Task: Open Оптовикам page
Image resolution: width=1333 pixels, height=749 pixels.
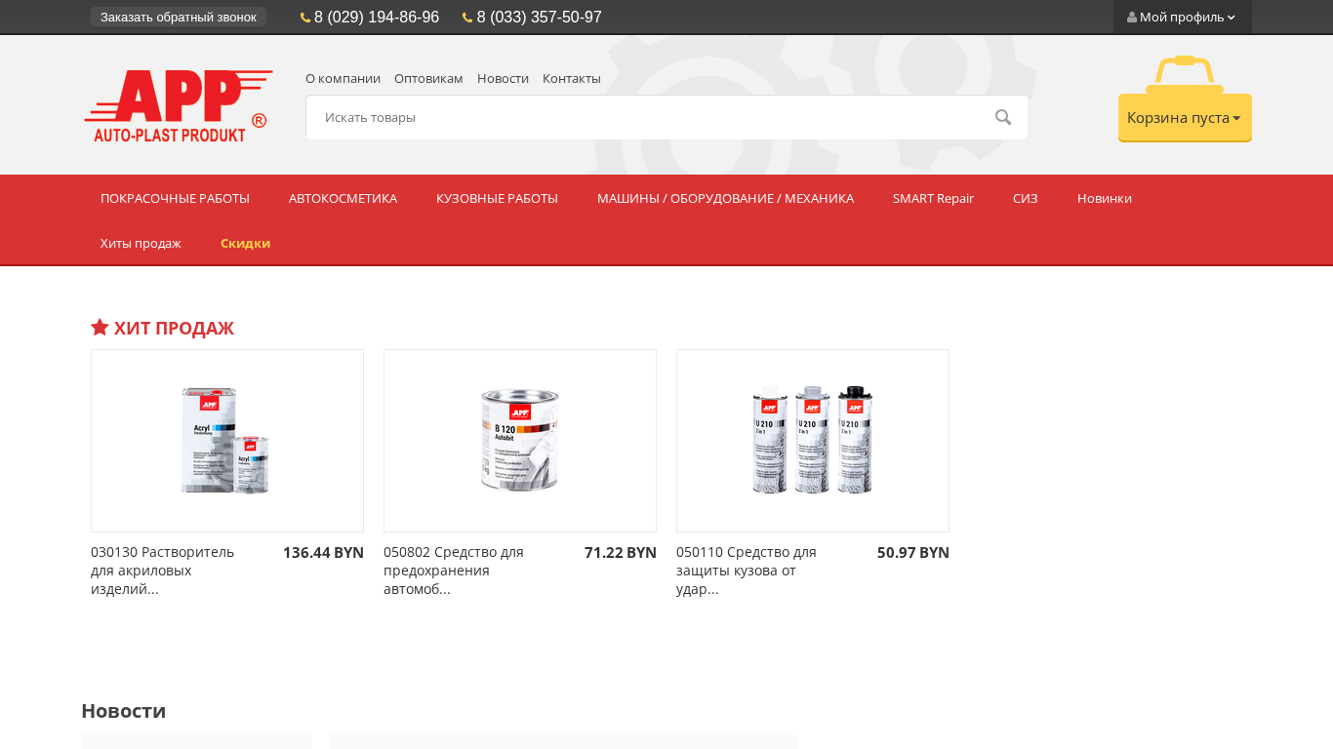Action: [428, 78]
